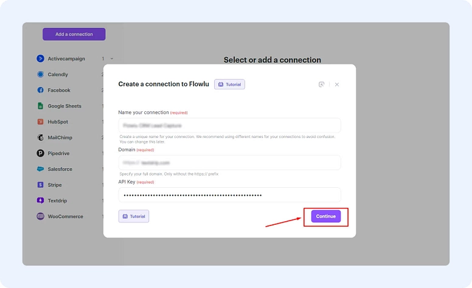The height and width of the screenshot is (288, 472).
Task: Close the Flowlu connection dialog
Action: (x=337, y=84)
